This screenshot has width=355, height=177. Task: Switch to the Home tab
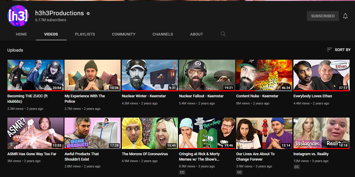[x=21, y=34]
